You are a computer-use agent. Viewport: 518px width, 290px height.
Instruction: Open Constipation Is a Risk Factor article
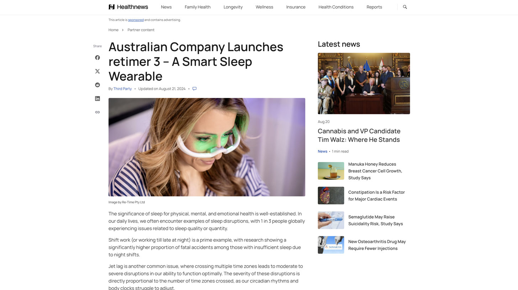[x=376, y=195]
